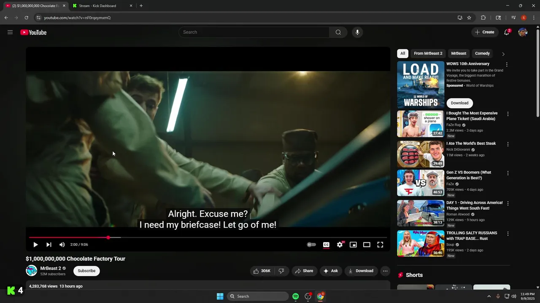Go to the YouTube home logo

[33, 32]
